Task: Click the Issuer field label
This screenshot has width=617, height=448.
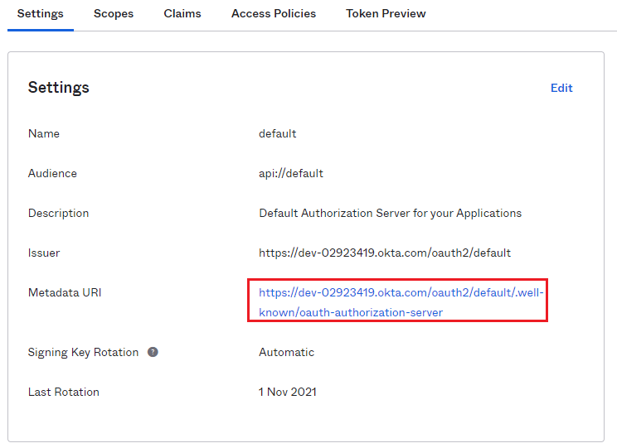Action: (44, 253)
